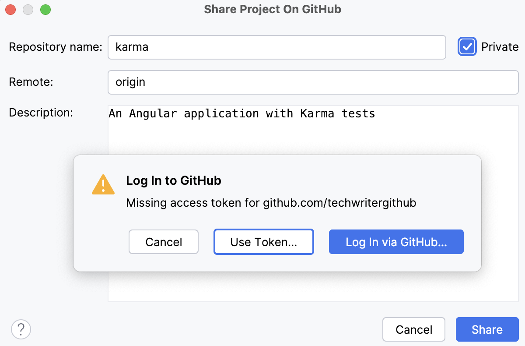Click the Share Project On GitHub title bar
Screen dimensions: 525x346
tap(273, 9)
